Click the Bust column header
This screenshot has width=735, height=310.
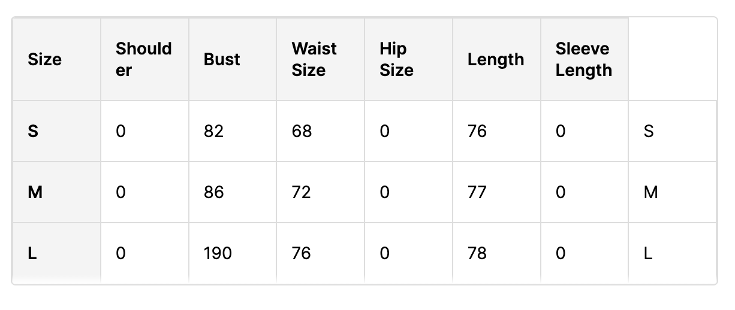(233, 59)
